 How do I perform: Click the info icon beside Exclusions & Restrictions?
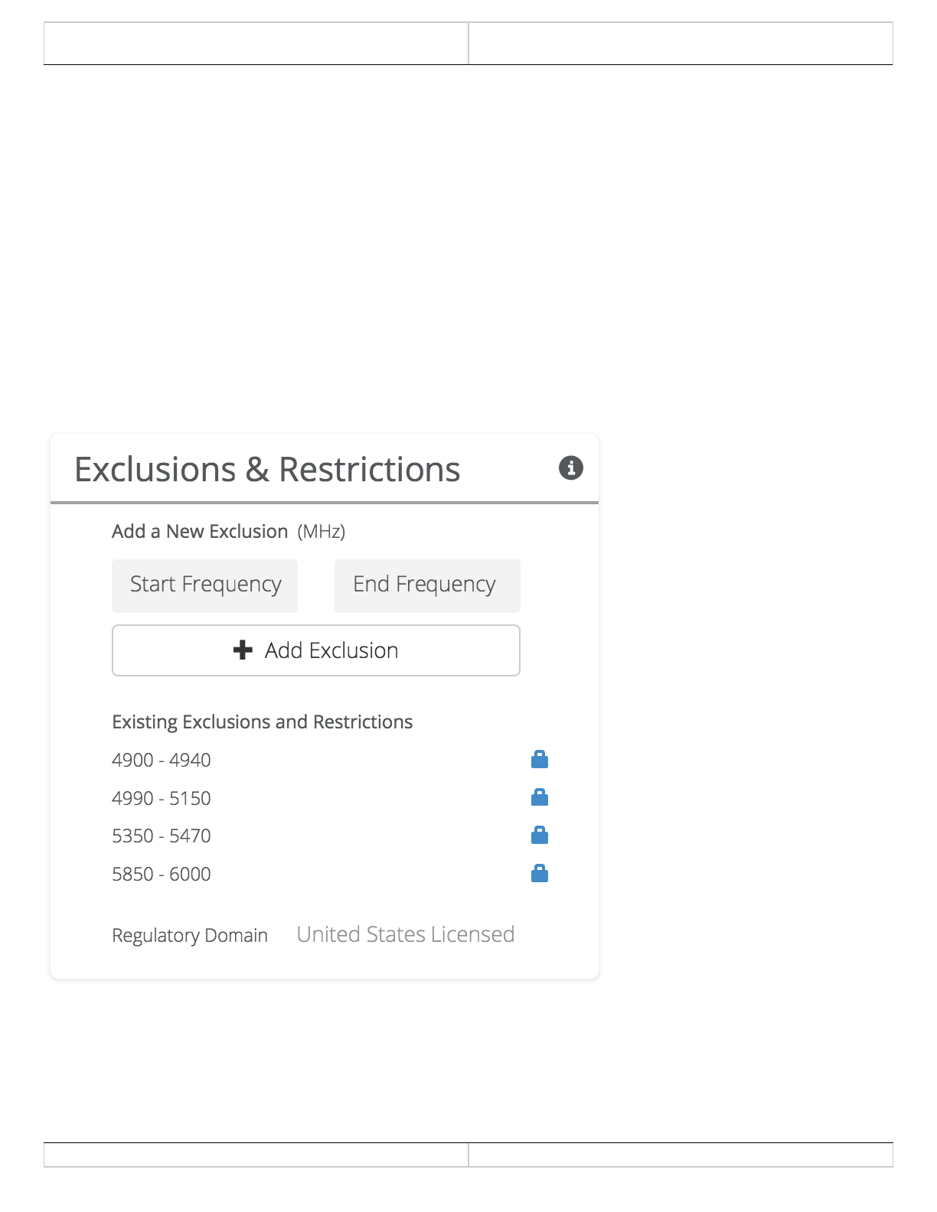(x=570, y=468)
